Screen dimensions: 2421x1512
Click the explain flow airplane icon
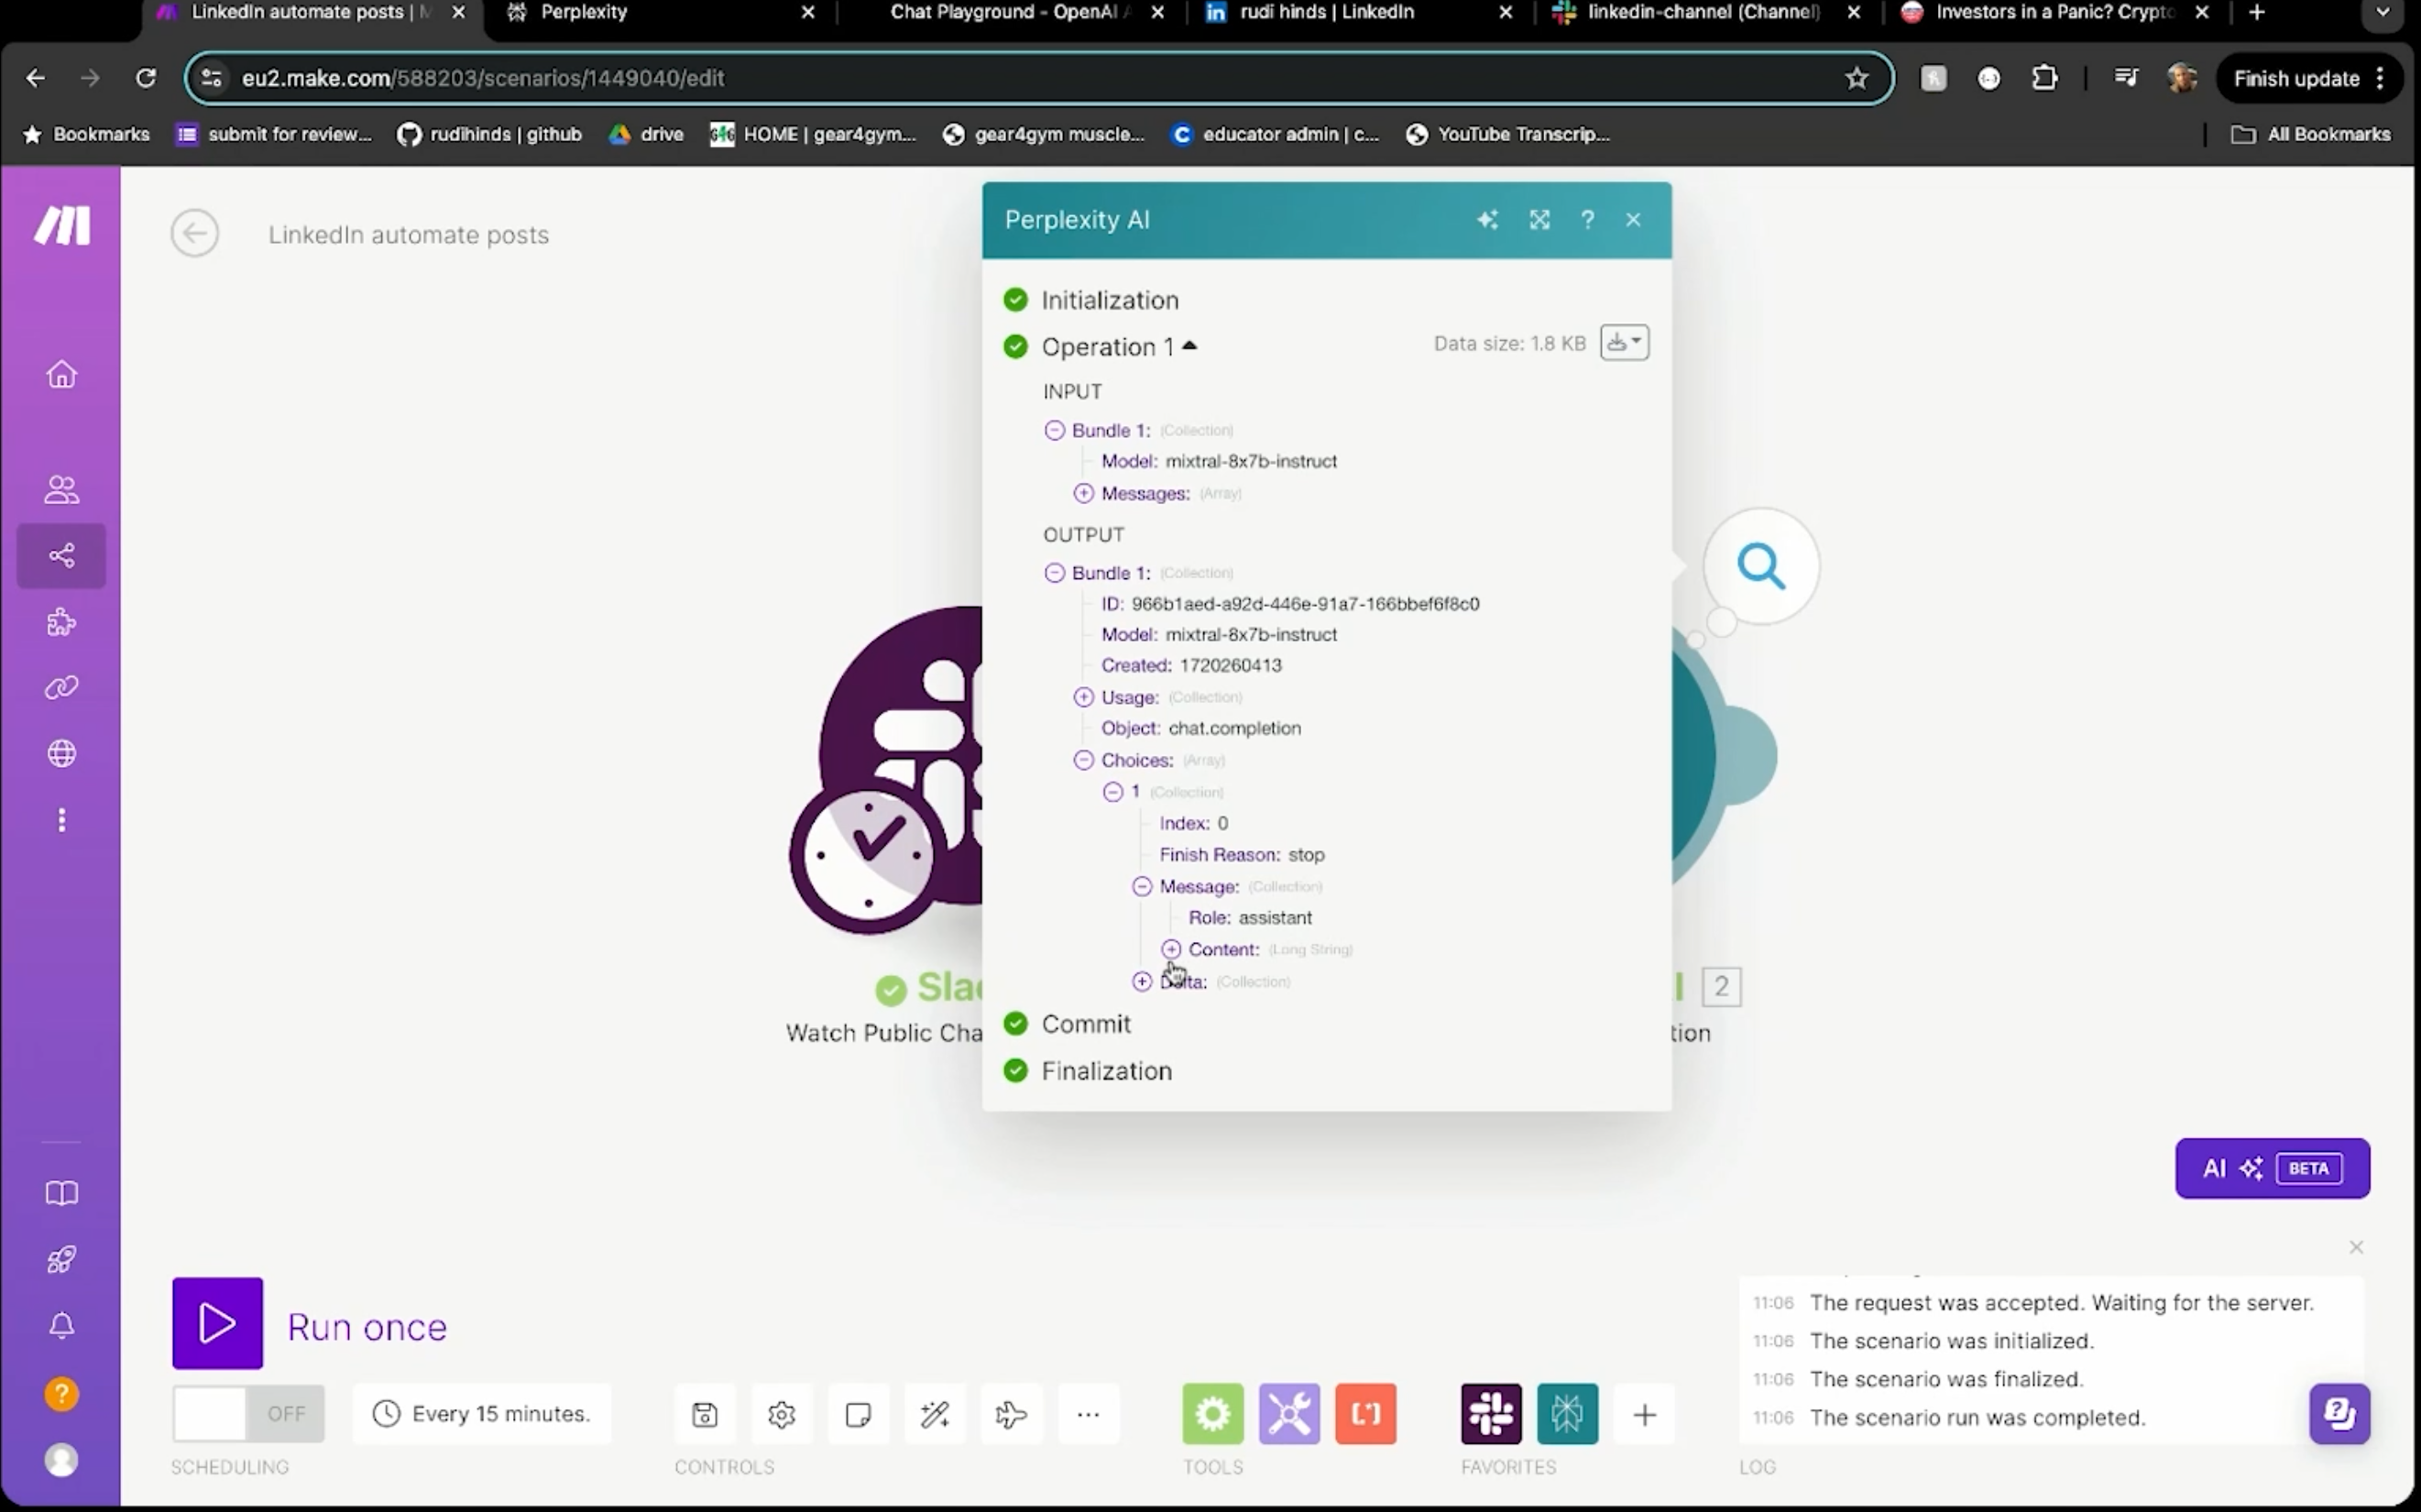pos(1011,1414)
